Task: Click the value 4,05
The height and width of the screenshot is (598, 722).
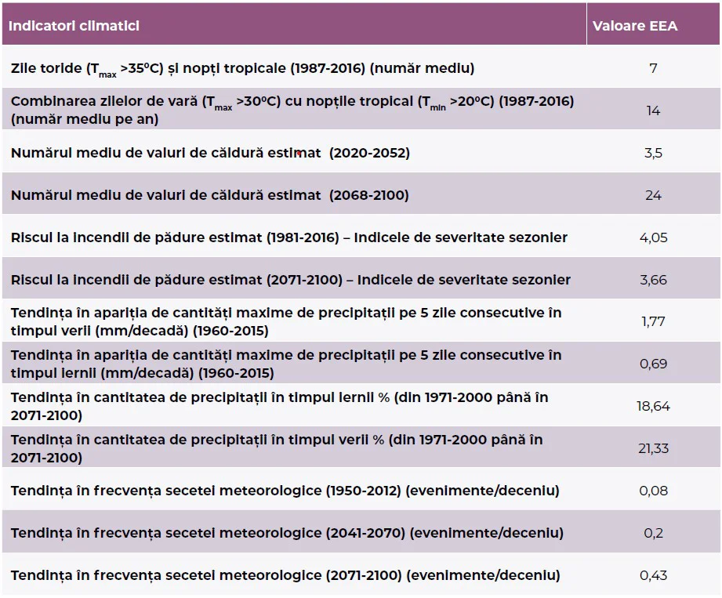Action: pos(653,237)
